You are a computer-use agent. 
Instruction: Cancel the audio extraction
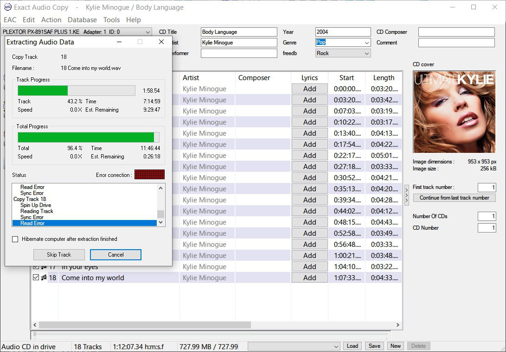pos(115,255)
